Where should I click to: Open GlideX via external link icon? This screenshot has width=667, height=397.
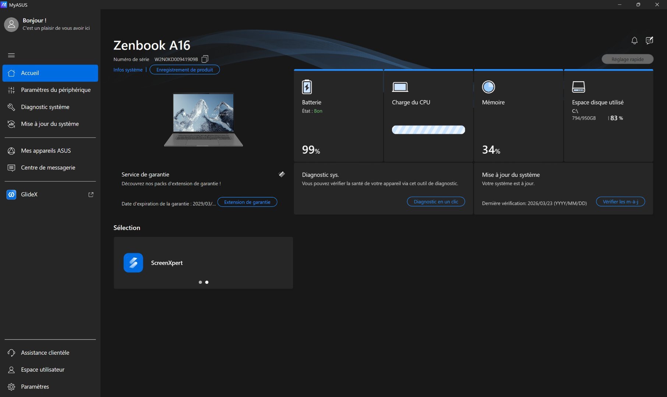91,194
